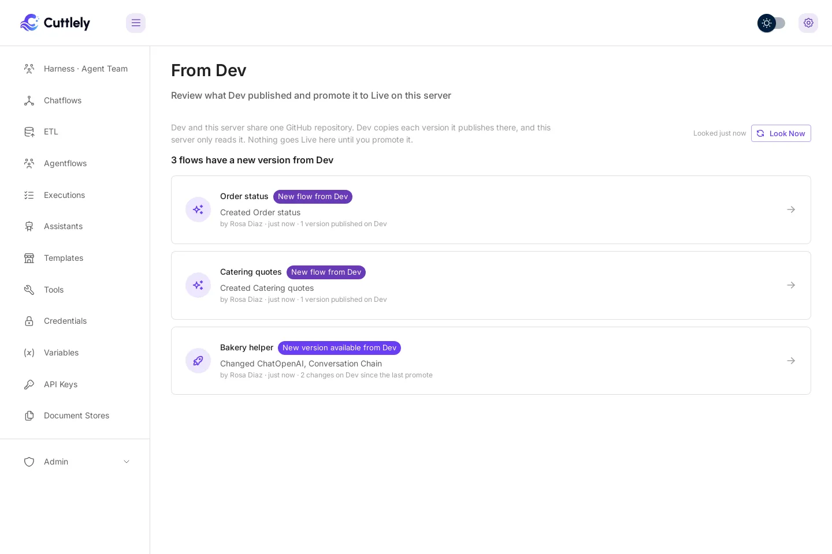Click the Document Stores files icon
The height and width of the screenshot is (554, 832).
29,415
